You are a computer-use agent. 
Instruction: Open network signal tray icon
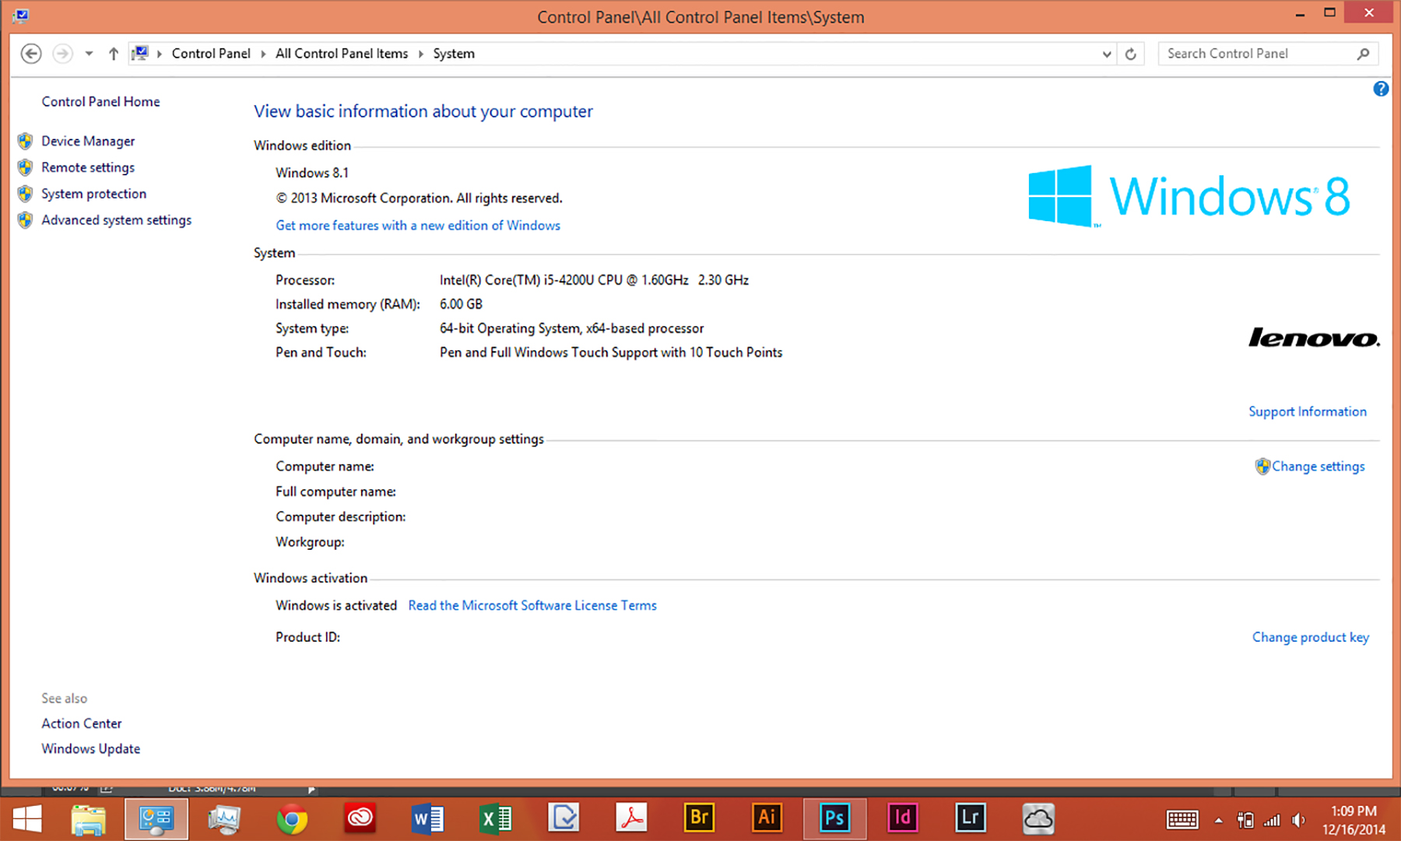[x=1272, y=820]
